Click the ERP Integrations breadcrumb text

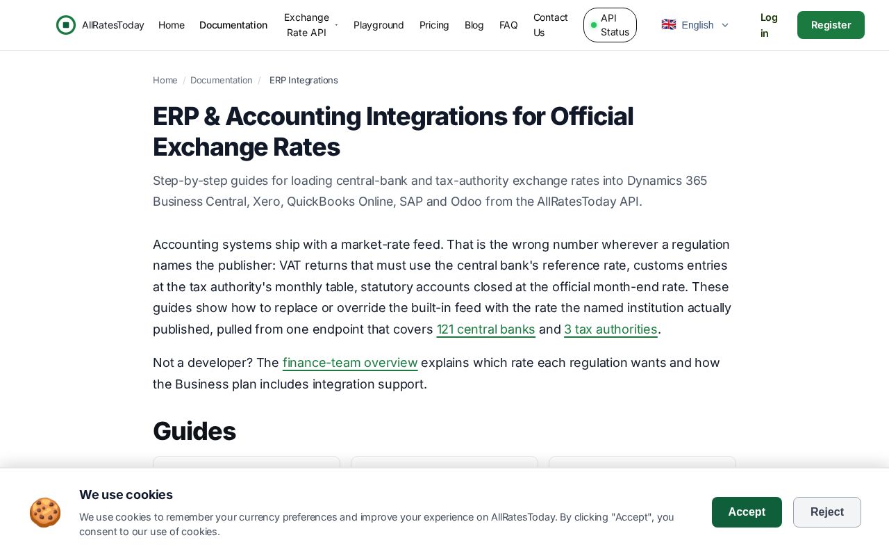coord(304,80)
